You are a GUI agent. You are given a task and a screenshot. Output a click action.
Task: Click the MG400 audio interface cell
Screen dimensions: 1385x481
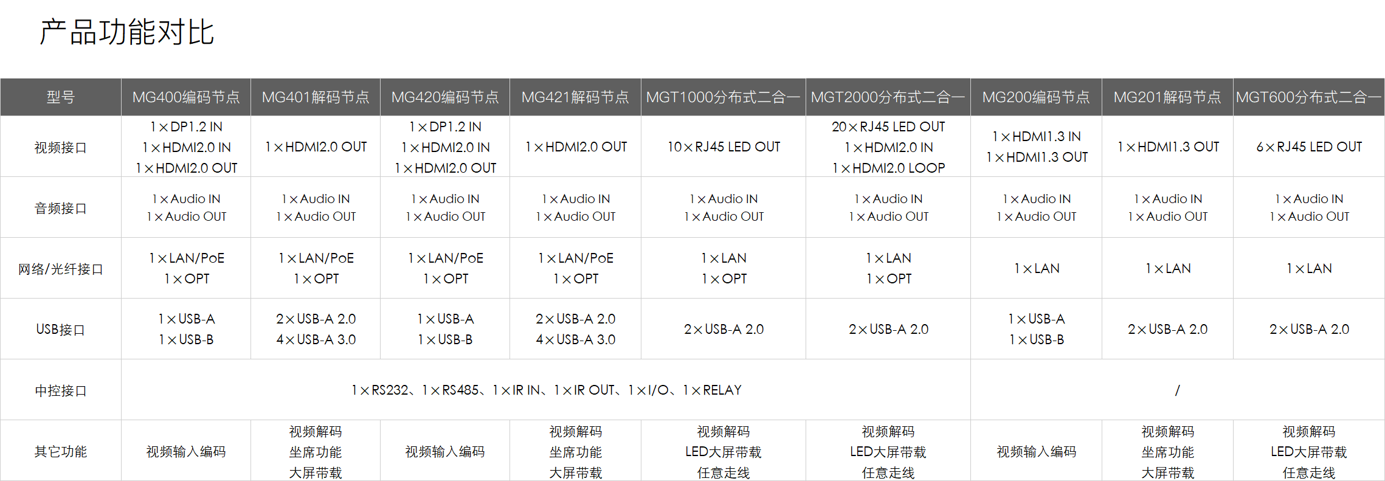(x=186, y=207)
